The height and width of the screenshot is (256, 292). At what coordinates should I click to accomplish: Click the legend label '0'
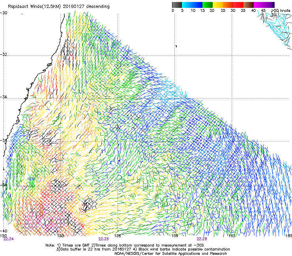click(173, 11)
